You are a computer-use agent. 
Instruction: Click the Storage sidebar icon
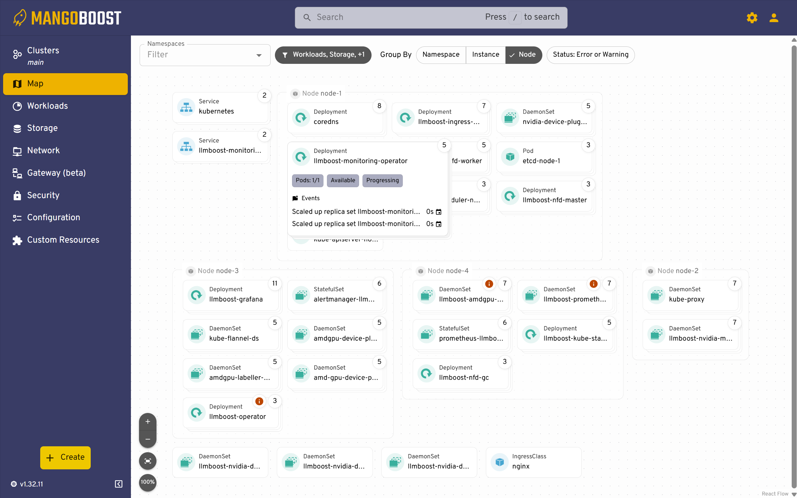point(17,128)
